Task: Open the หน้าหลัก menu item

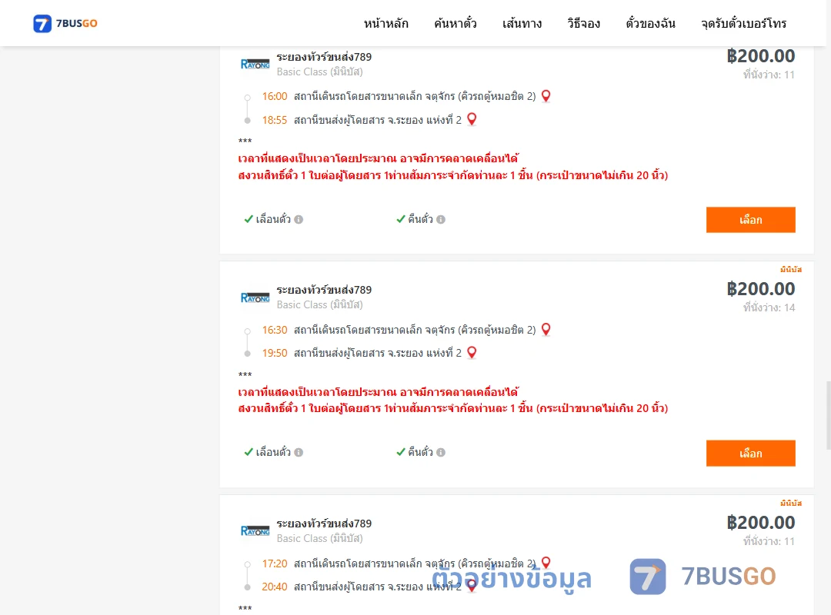Action: pos(385,23)
